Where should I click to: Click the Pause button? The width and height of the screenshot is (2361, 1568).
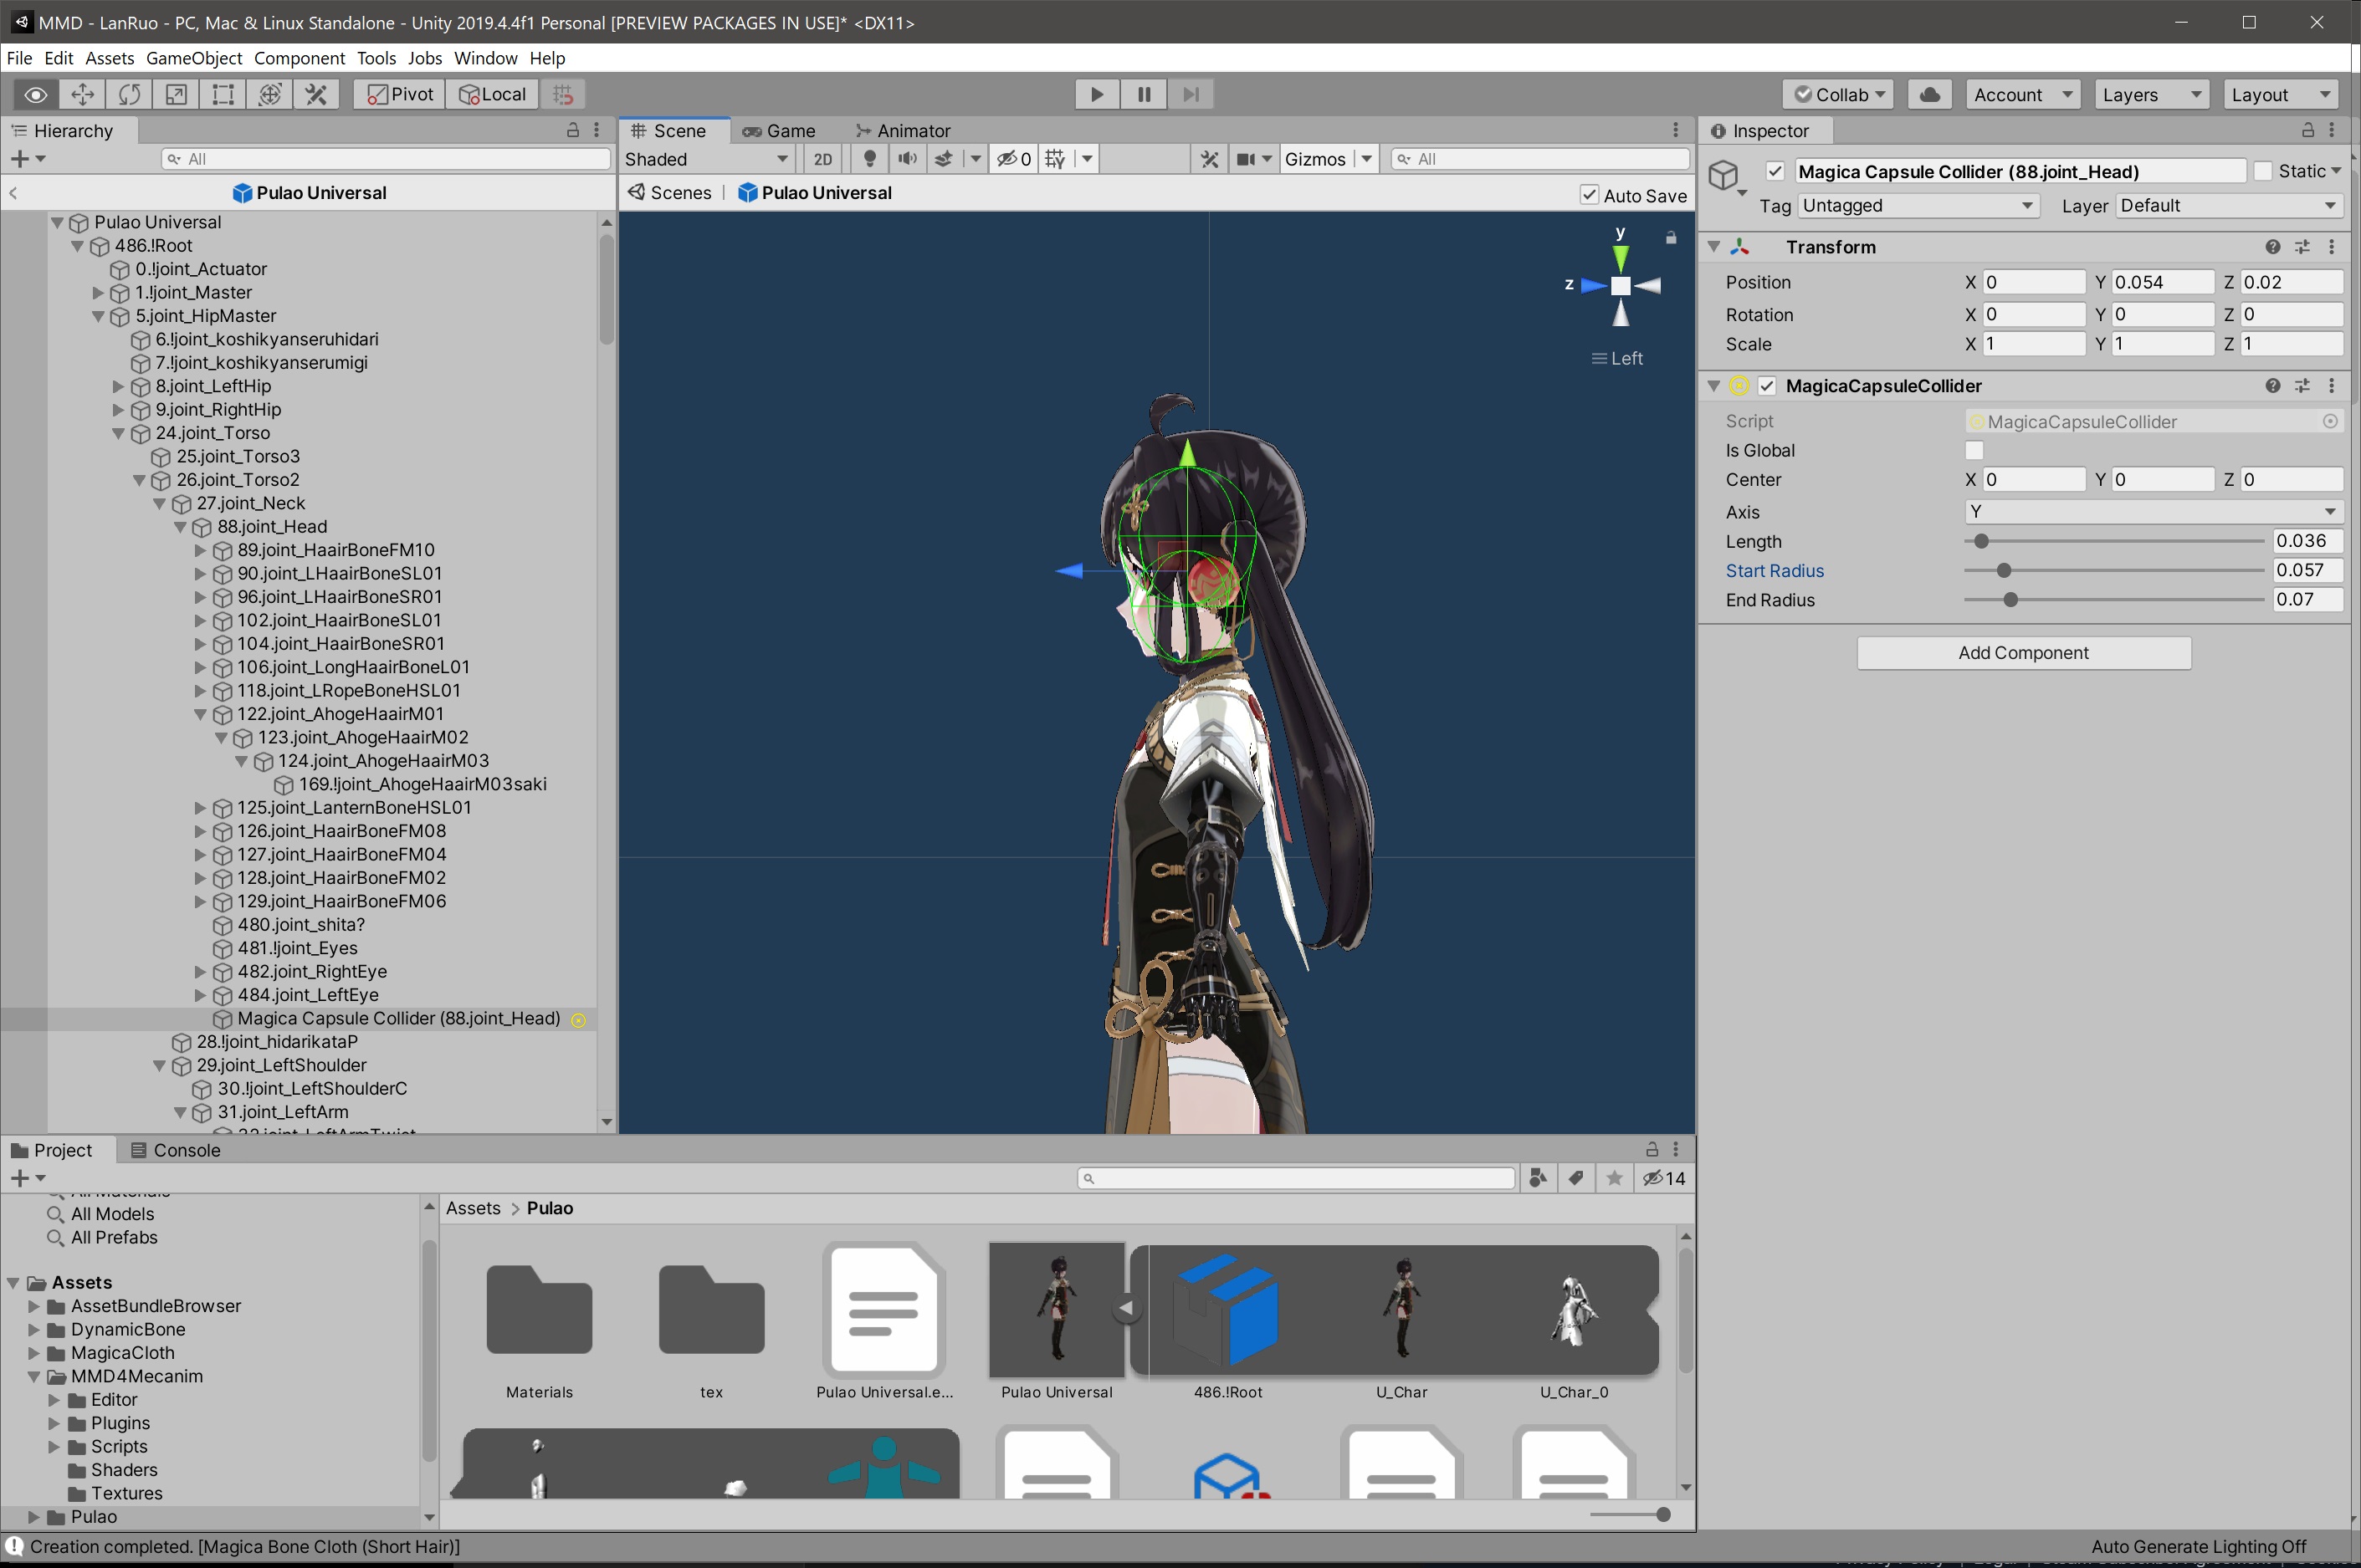point(1144,94)
